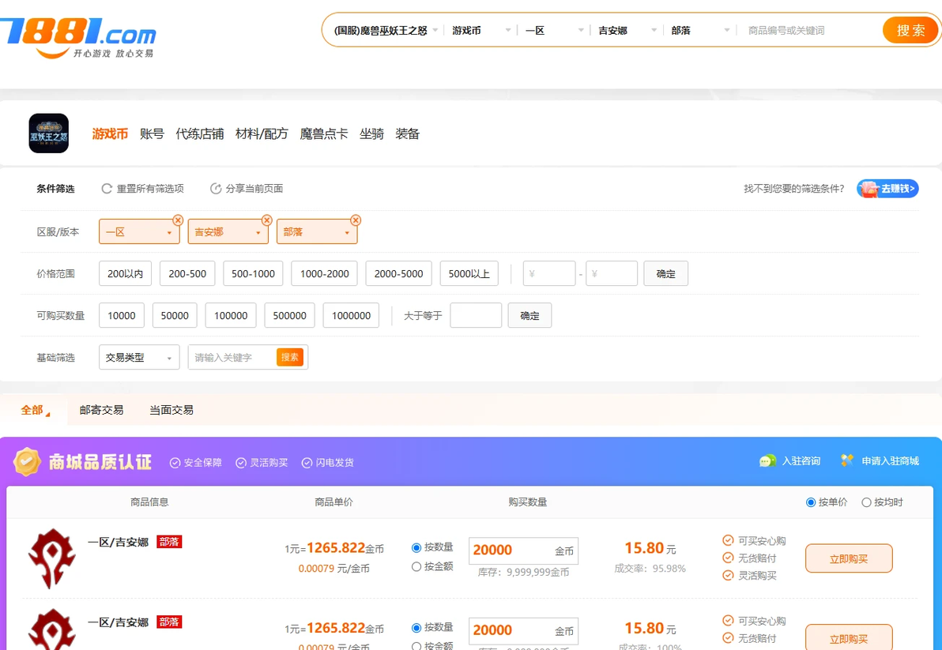Choose price range 5000以上
The height and width of the screenshot is (650, 942).
pyautogui.click(x=469, y=274)
